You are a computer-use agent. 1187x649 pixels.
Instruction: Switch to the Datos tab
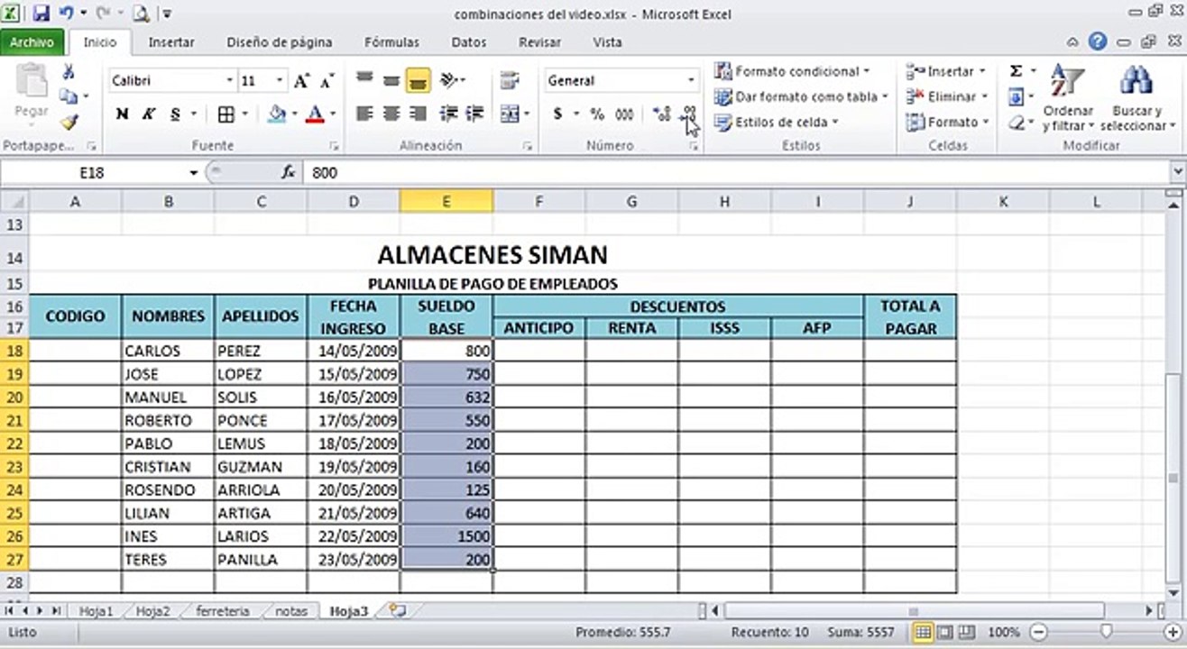pyautogui.click(x=468, y=41)
